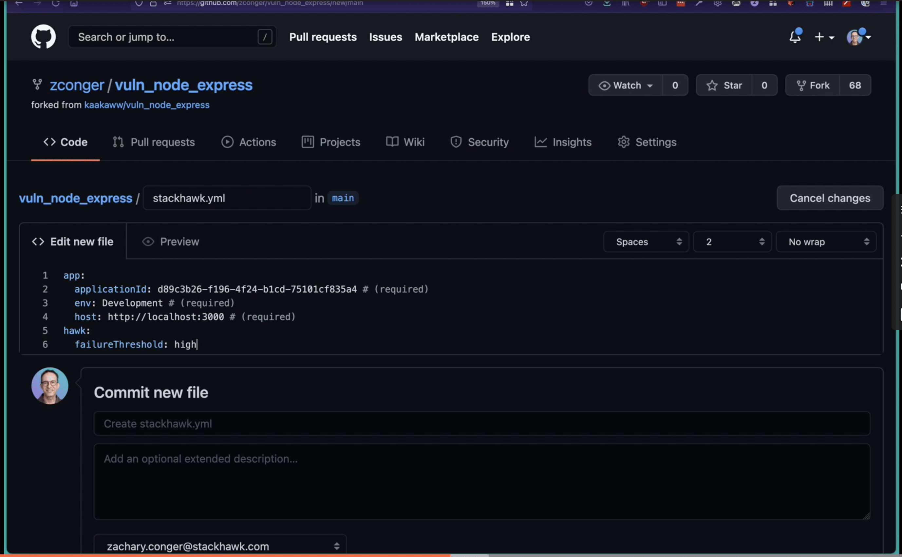Open the plus create-new menu
Image resolution: width=902 pixels, height=557 pixels.
coord(824,37)
